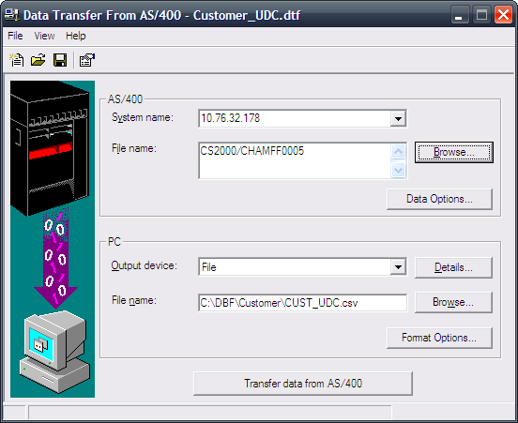Click the PC file Browse button
The width and height of the screenshot is (518, 423).
453,302
